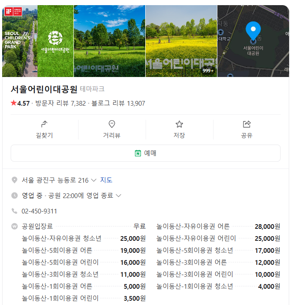290x305 pixels.
Task: Click 놀이동산-자유이용권 청소년 row
Action: pyautogui.click(x=84, y=238)
